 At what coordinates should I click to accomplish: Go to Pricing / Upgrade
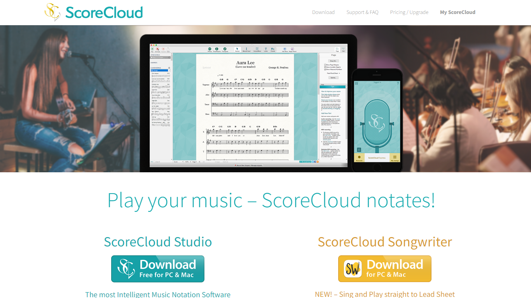click(409, 12)
